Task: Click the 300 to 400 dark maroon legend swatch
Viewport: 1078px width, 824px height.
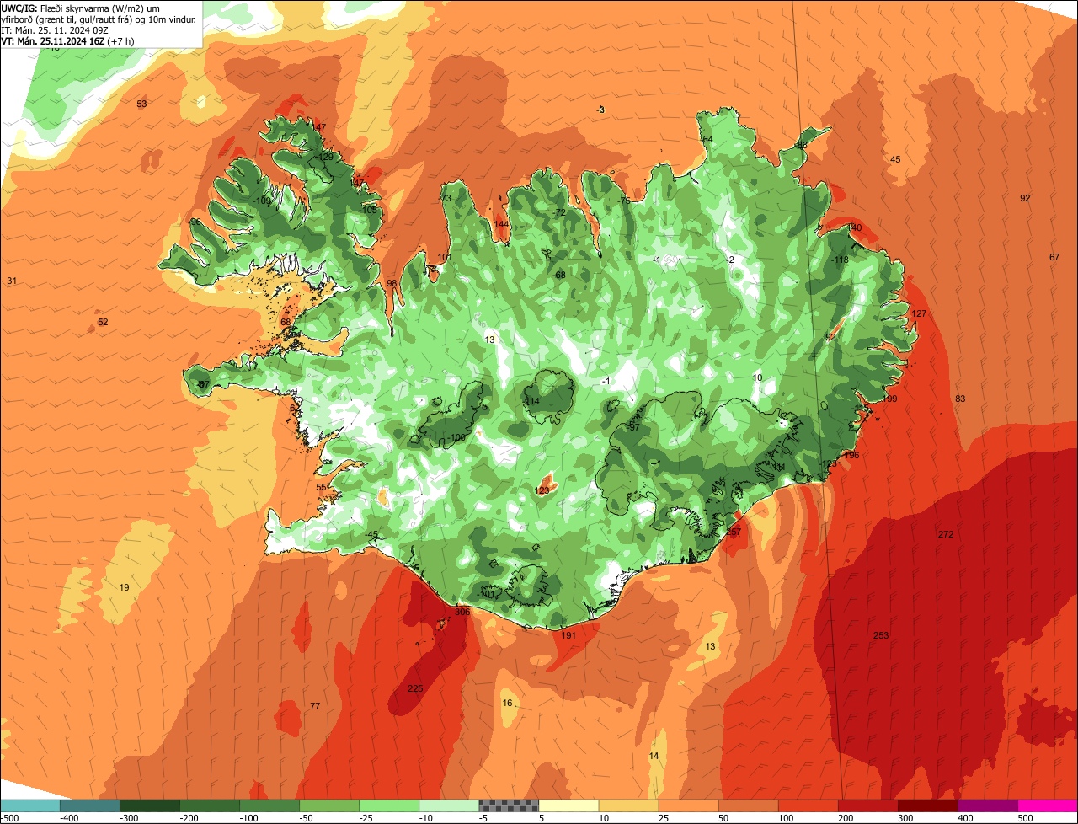Action: tap(928, 805)
